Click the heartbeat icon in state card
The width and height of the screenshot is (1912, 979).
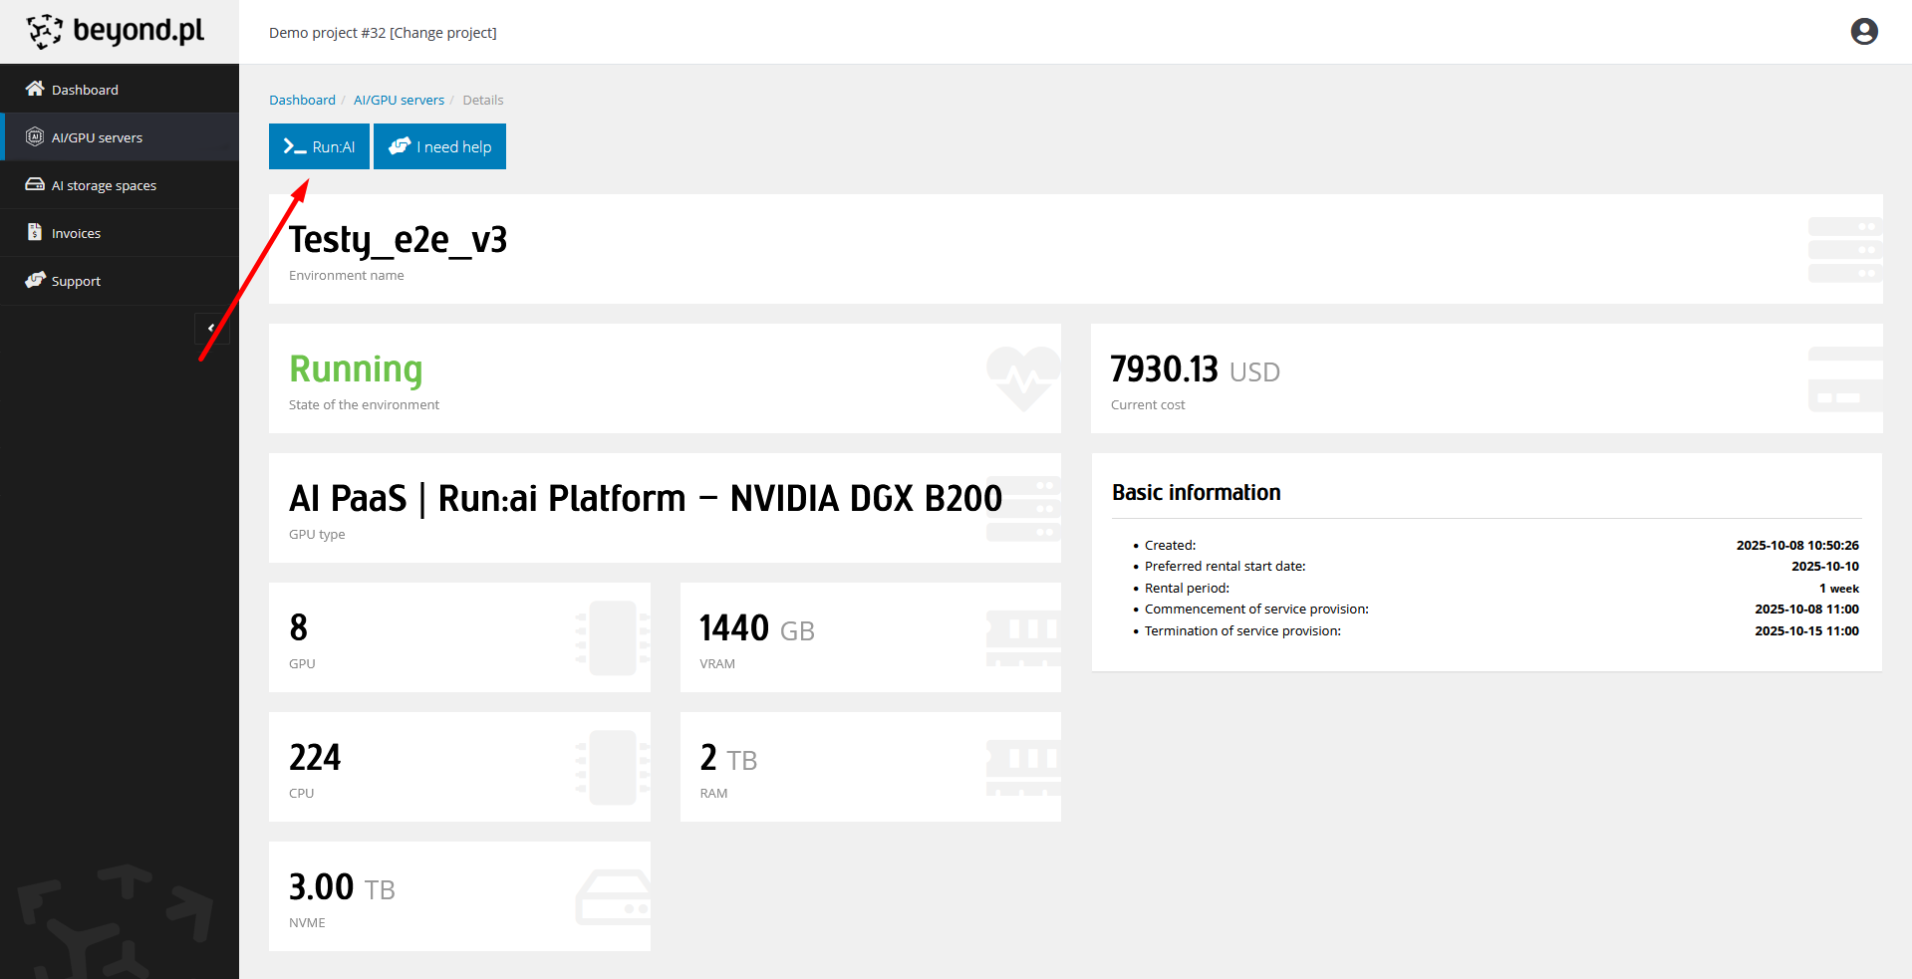point(1023,378)
